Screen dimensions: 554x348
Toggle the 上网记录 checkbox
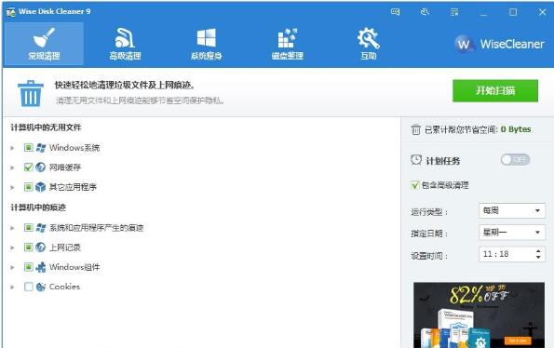point(29,248)
